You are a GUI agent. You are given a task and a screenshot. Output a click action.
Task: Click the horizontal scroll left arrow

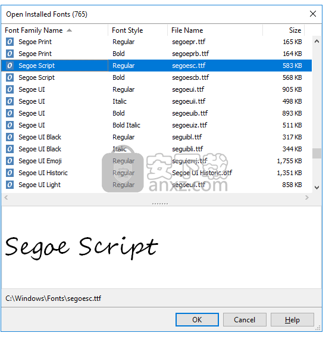click(x=6, y=197)
